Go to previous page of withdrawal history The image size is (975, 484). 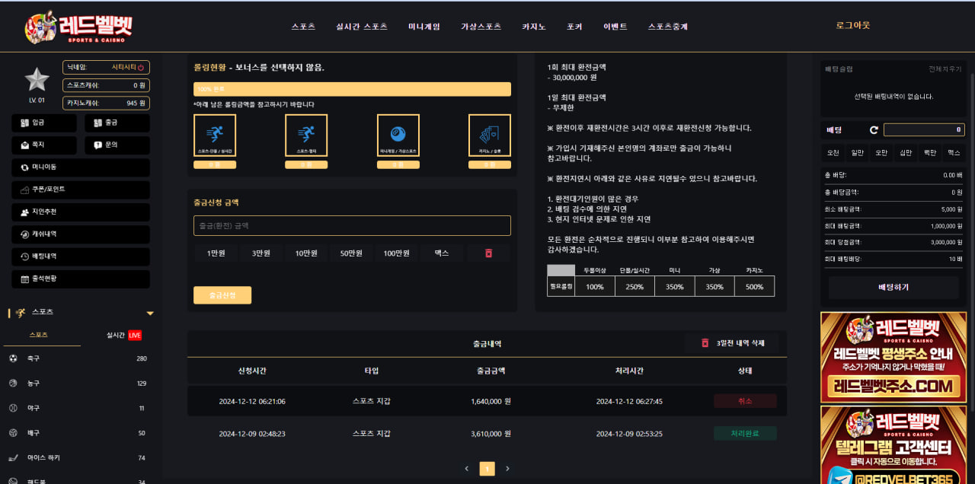coord(467,469)
